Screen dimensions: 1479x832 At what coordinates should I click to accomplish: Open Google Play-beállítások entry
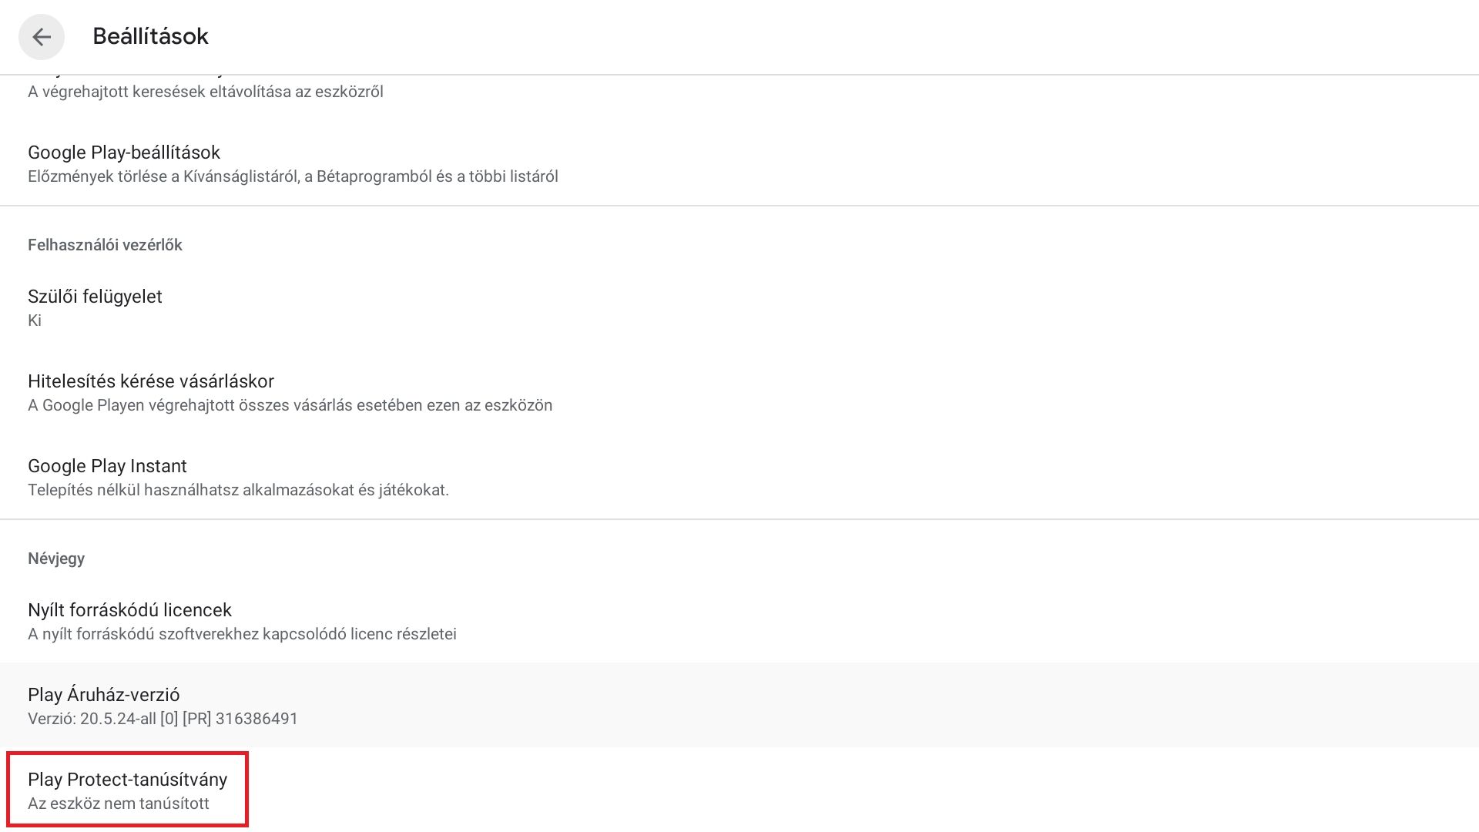pos(124,153)
